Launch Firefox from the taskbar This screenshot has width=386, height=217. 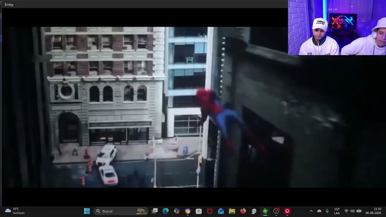coord(243,211)
